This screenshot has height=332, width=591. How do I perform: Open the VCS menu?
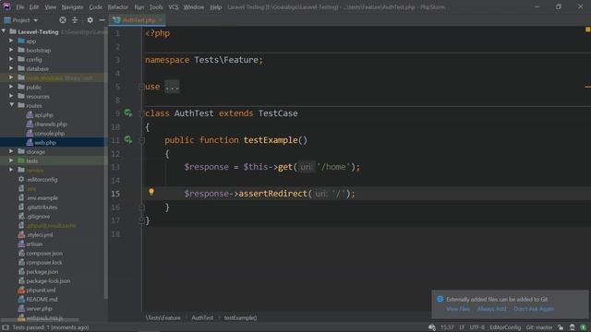coord(174,6)
